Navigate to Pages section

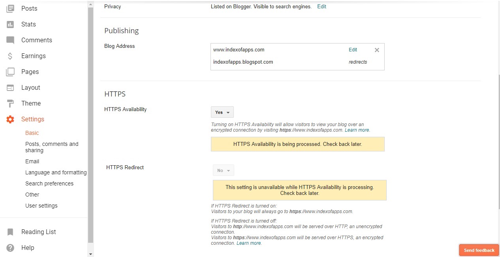(30, 72)
